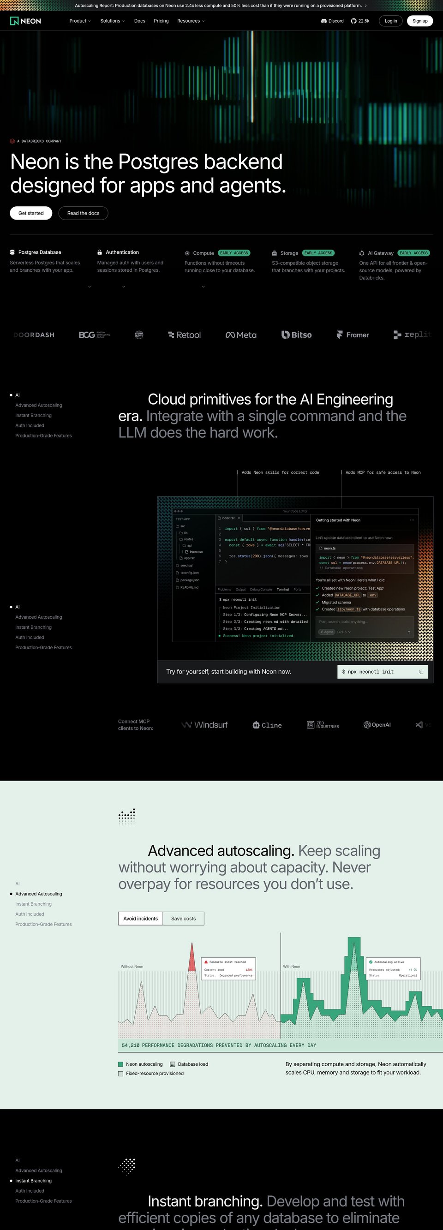443x1230 pixels.
Task: Expand the Solutions menu dropdown
Action: pos(113,21)
